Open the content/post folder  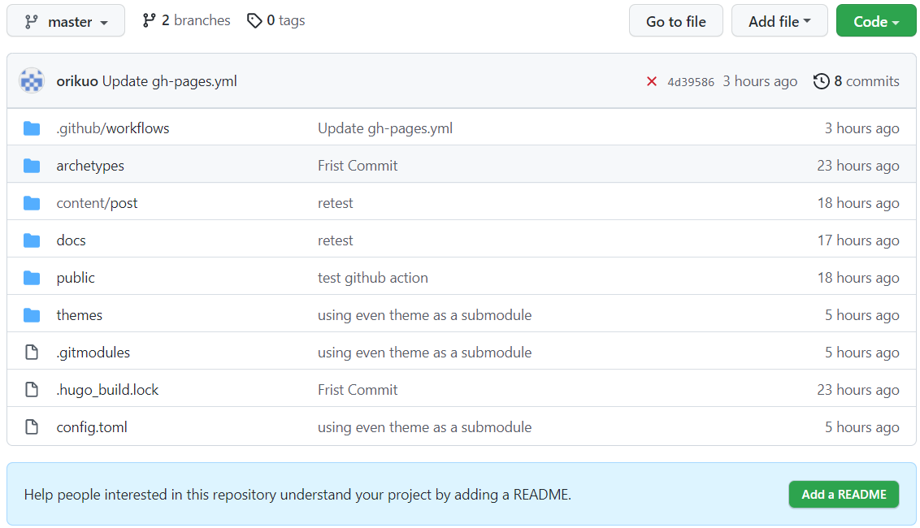[x=97, y=202]
